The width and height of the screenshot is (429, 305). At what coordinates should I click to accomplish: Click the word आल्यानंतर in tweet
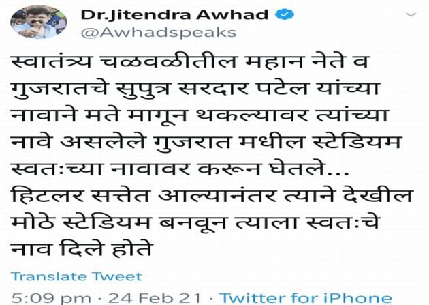(217, 195)
